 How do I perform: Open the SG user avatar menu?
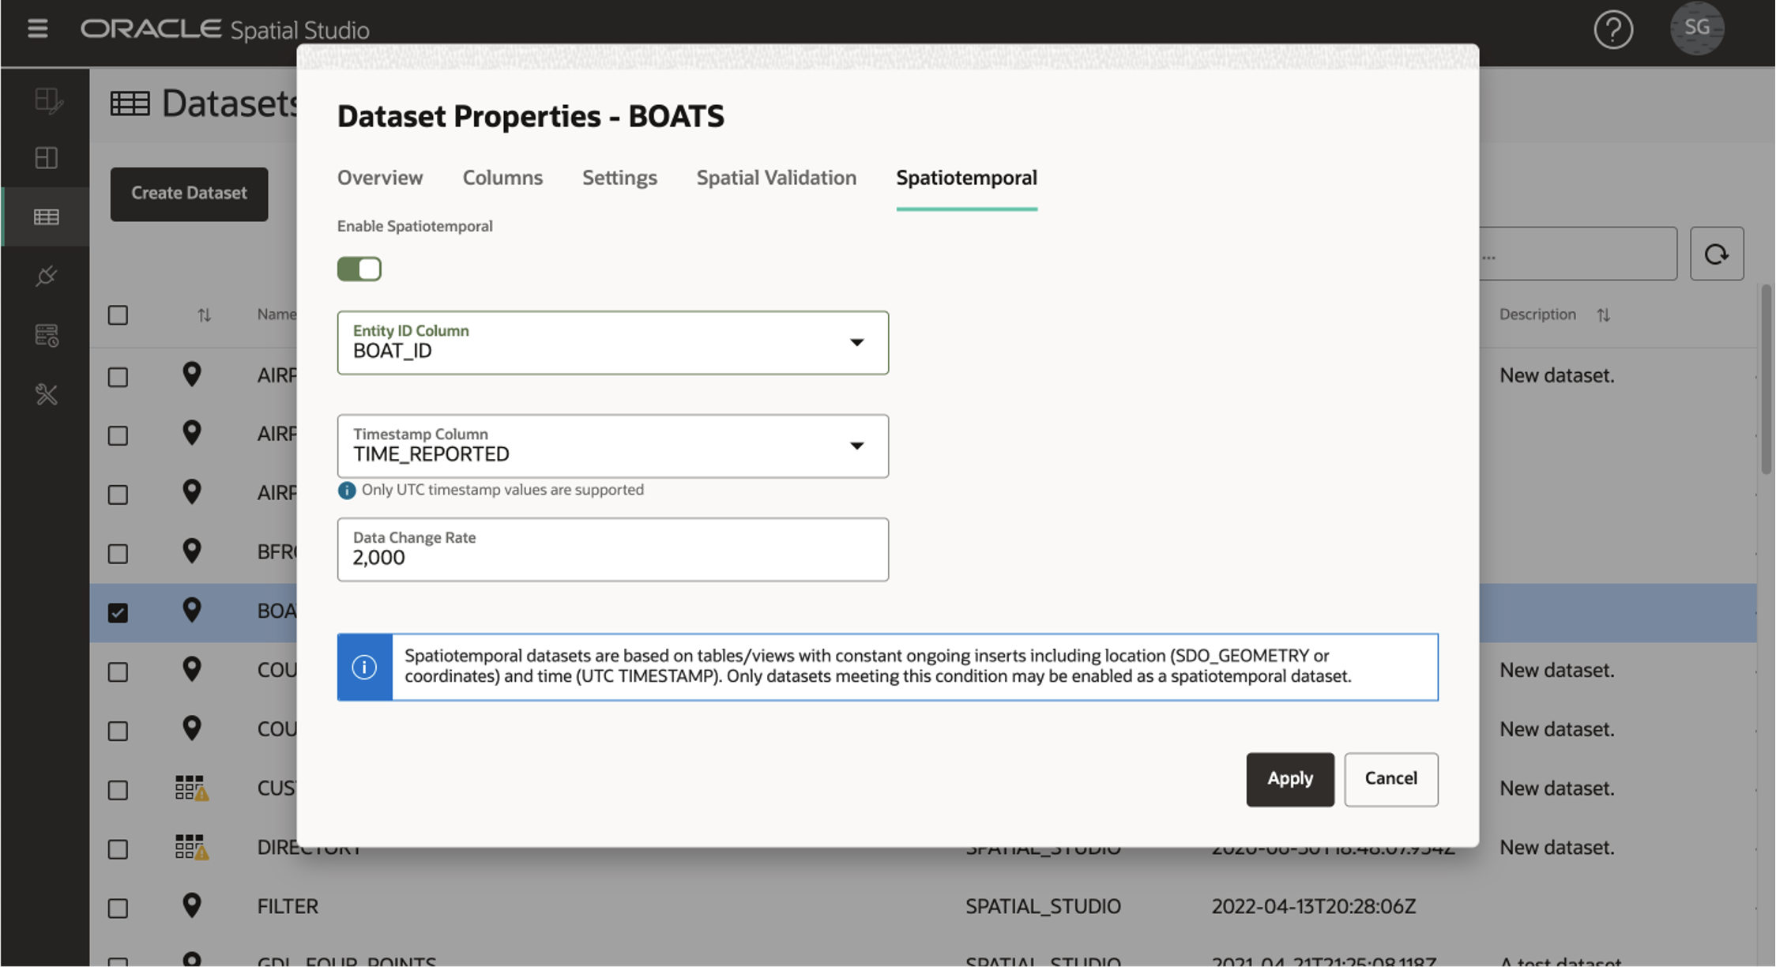[1696, 28]
